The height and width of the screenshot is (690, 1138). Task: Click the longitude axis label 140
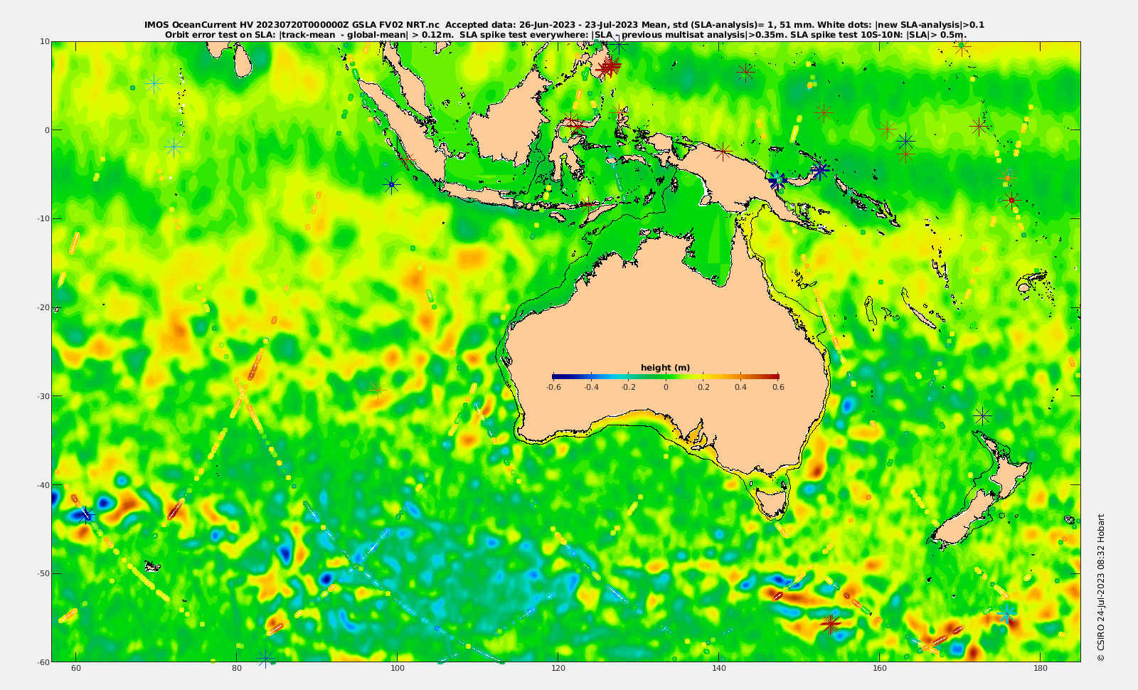point(719,669)
